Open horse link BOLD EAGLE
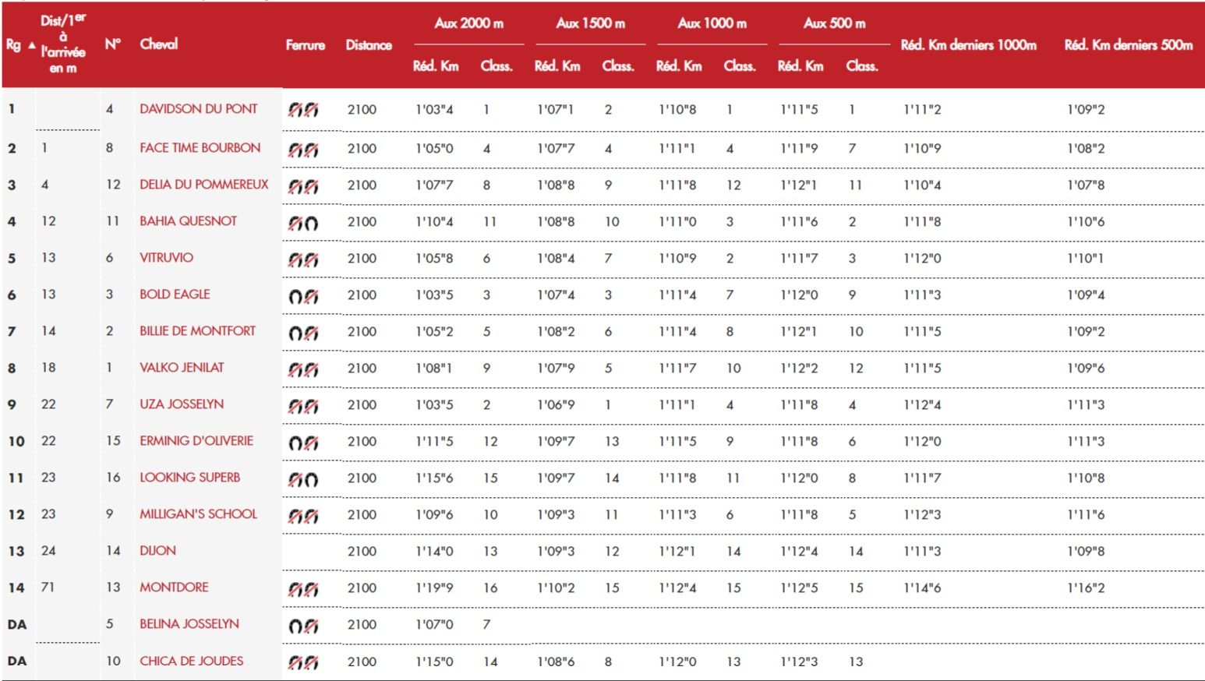This screenshot has height=681, width=1205. coord(175,295)
